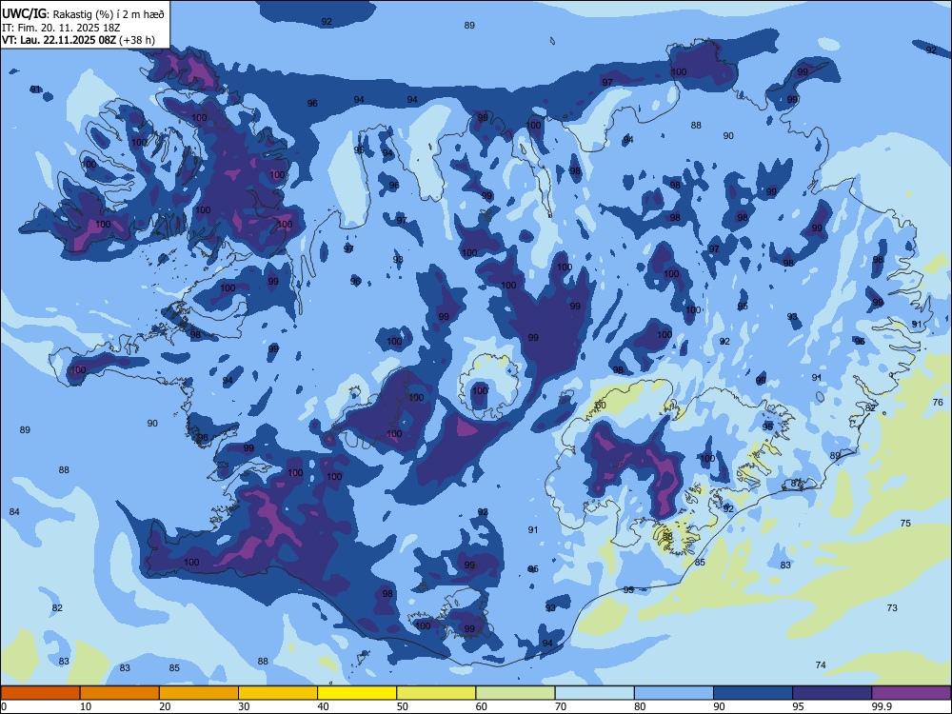This screenshot has width=952, height=714.
Task: Click the legend tick label '40'
Action: coord(324,706)
